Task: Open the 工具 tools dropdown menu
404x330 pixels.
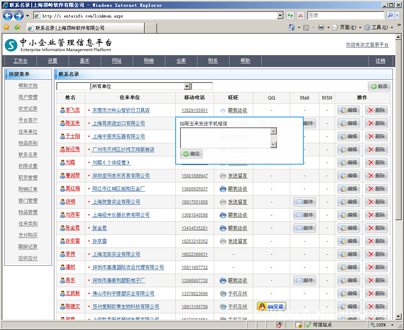Action: pyautogui.click(x=379, y=27)
